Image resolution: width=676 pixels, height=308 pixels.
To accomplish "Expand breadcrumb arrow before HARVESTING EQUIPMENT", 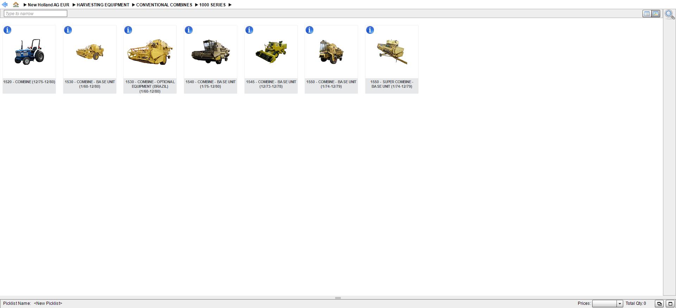I will click(74, 5).
